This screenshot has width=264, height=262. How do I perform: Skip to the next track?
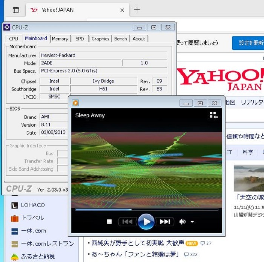click(164, 222)
